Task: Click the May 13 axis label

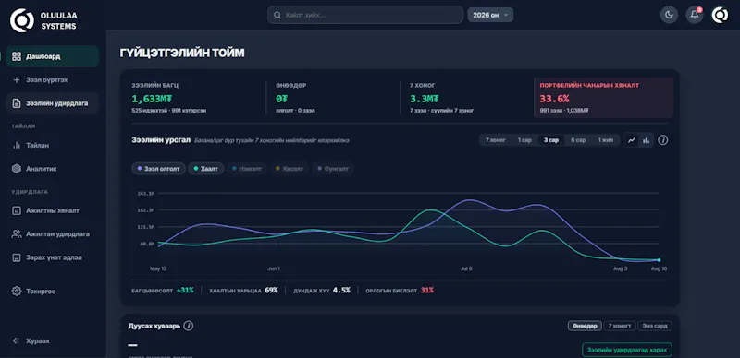Action: tap(158, 268)
